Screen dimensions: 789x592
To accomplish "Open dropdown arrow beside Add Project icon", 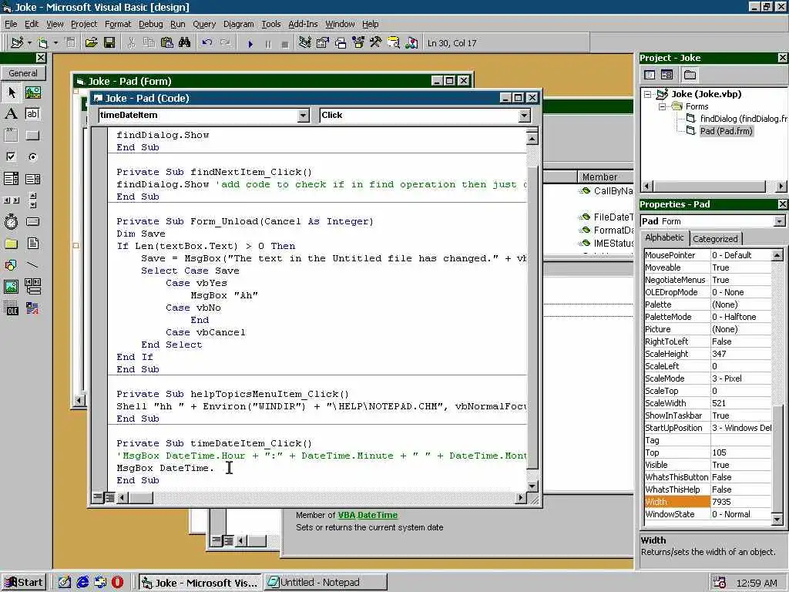I will click(x=29, y=43).
